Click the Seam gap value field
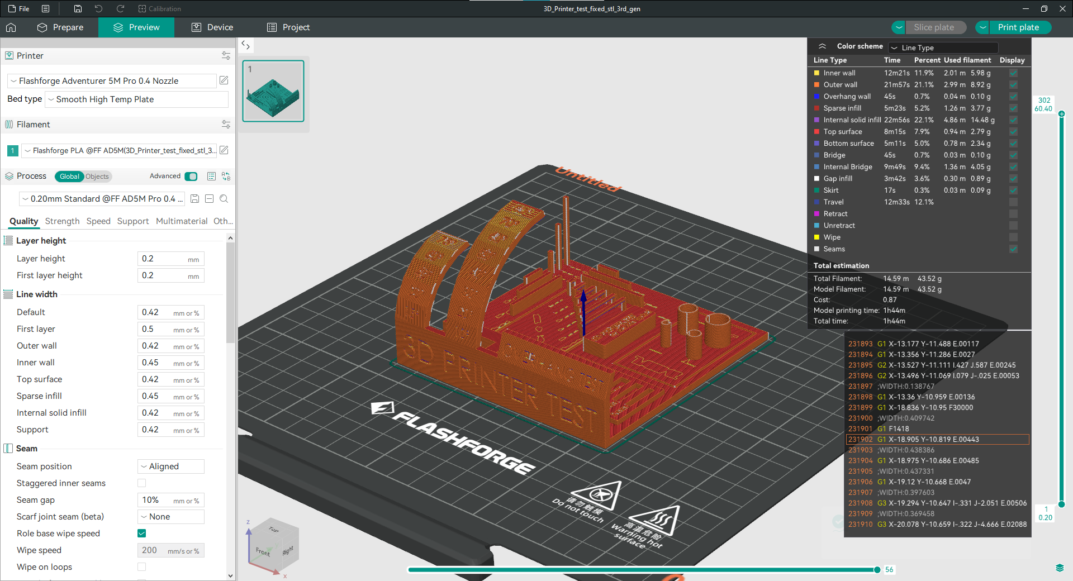 [171, 500]
